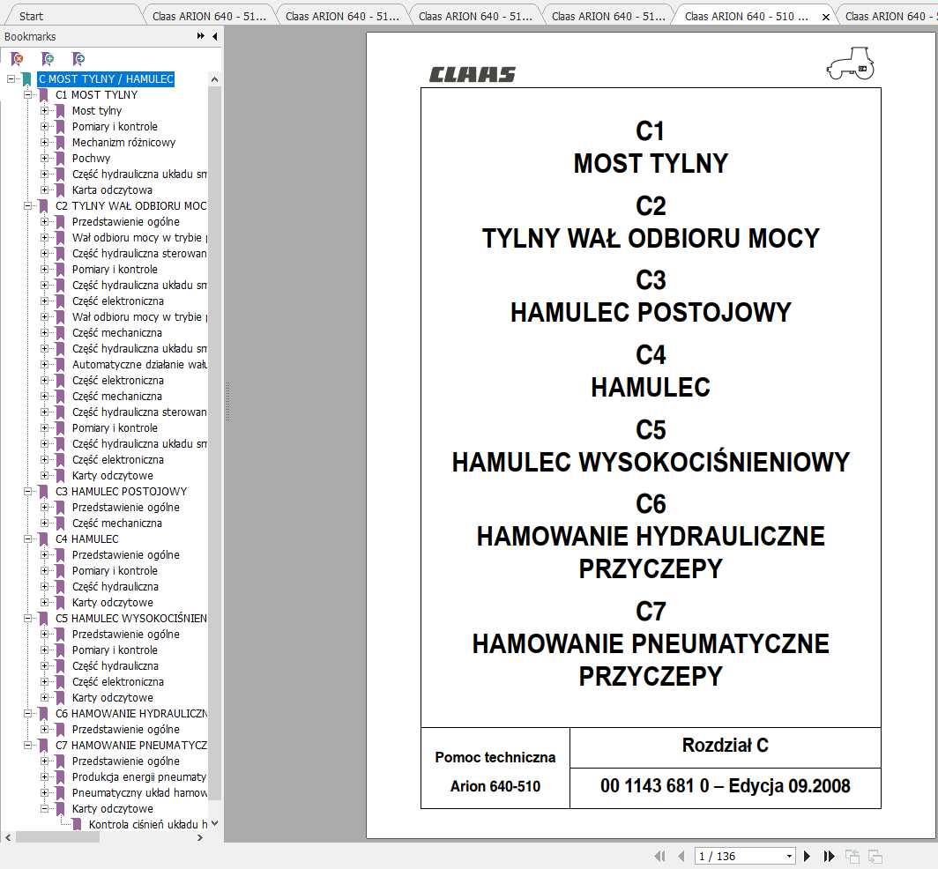Click the bookmark icon beside Automatyczne działanie wału

click(x=61, y=364)
